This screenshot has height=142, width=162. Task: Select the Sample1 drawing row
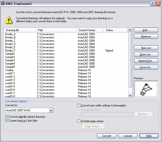pos(66,54)
